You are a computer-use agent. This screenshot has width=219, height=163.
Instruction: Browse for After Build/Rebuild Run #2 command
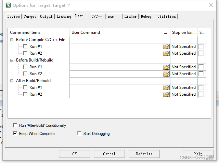pos(166,94)
